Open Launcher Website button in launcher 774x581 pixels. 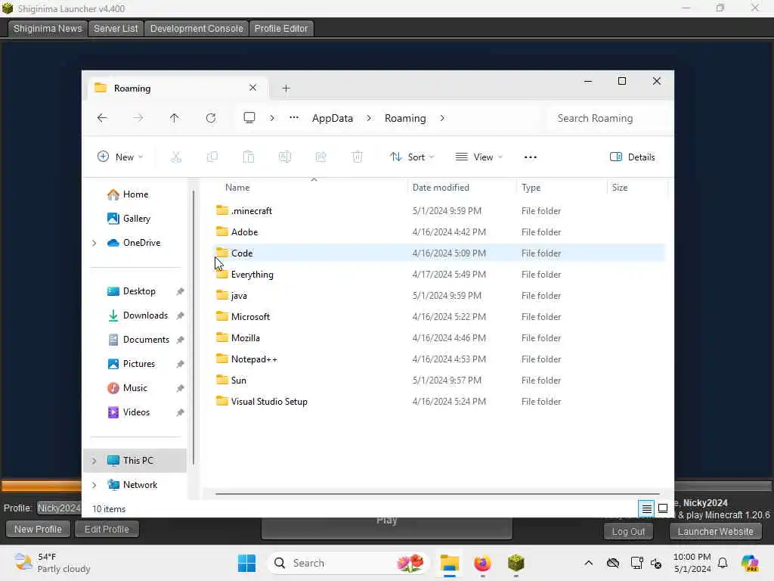715,532
